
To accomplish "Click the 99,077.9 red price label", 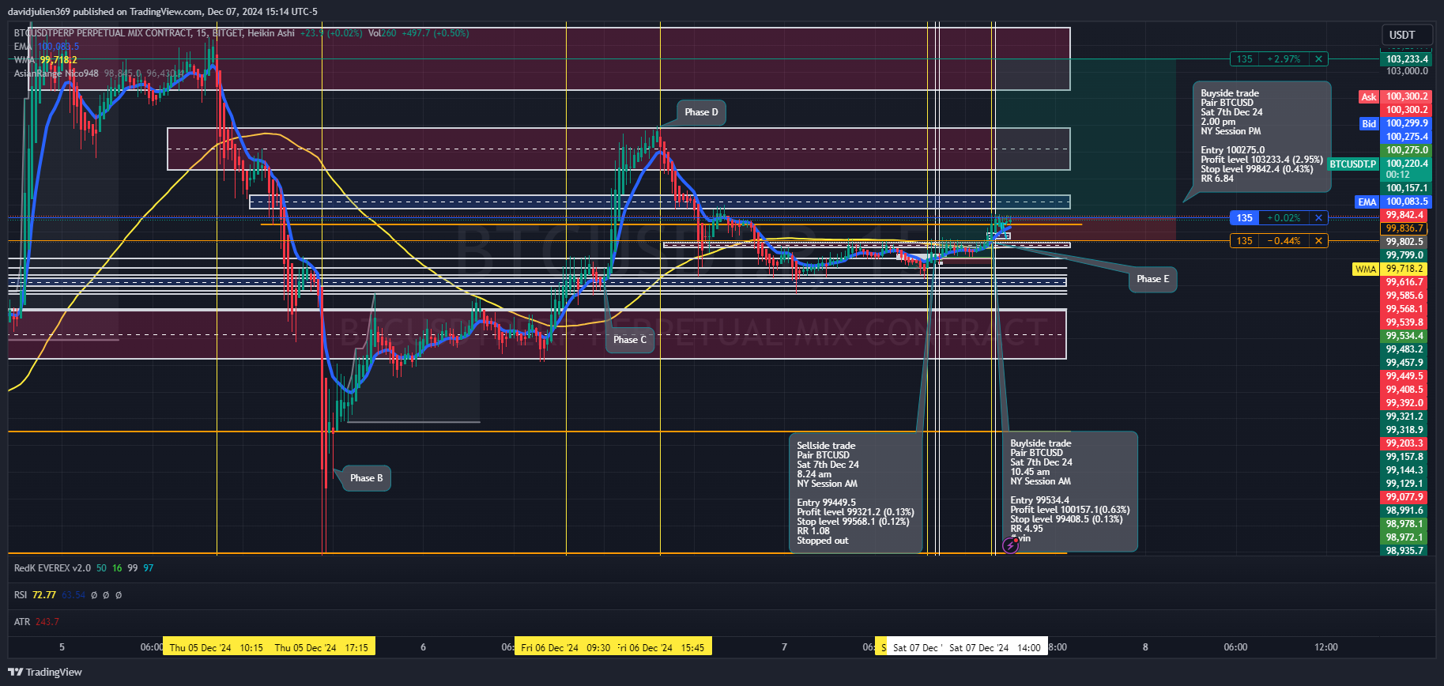I will [1404, 497].
